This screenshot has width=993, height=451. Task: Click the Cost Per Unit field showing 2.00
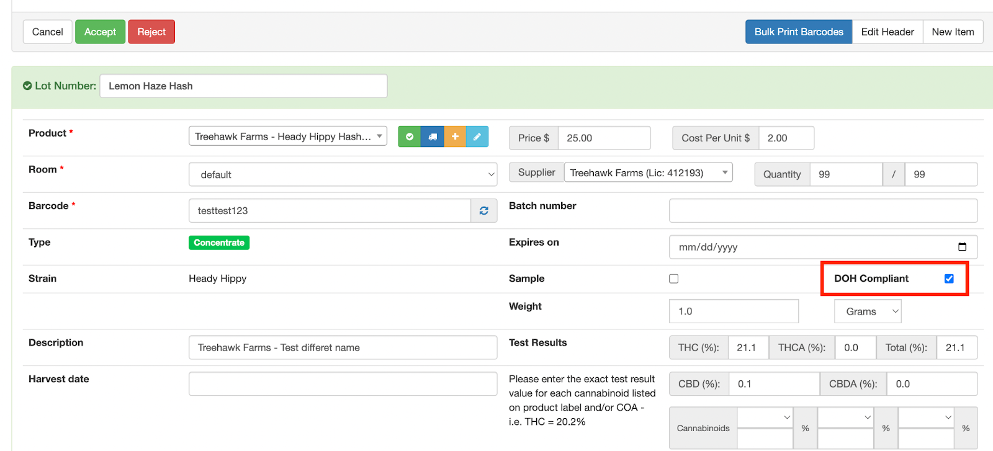coord(786,138)
